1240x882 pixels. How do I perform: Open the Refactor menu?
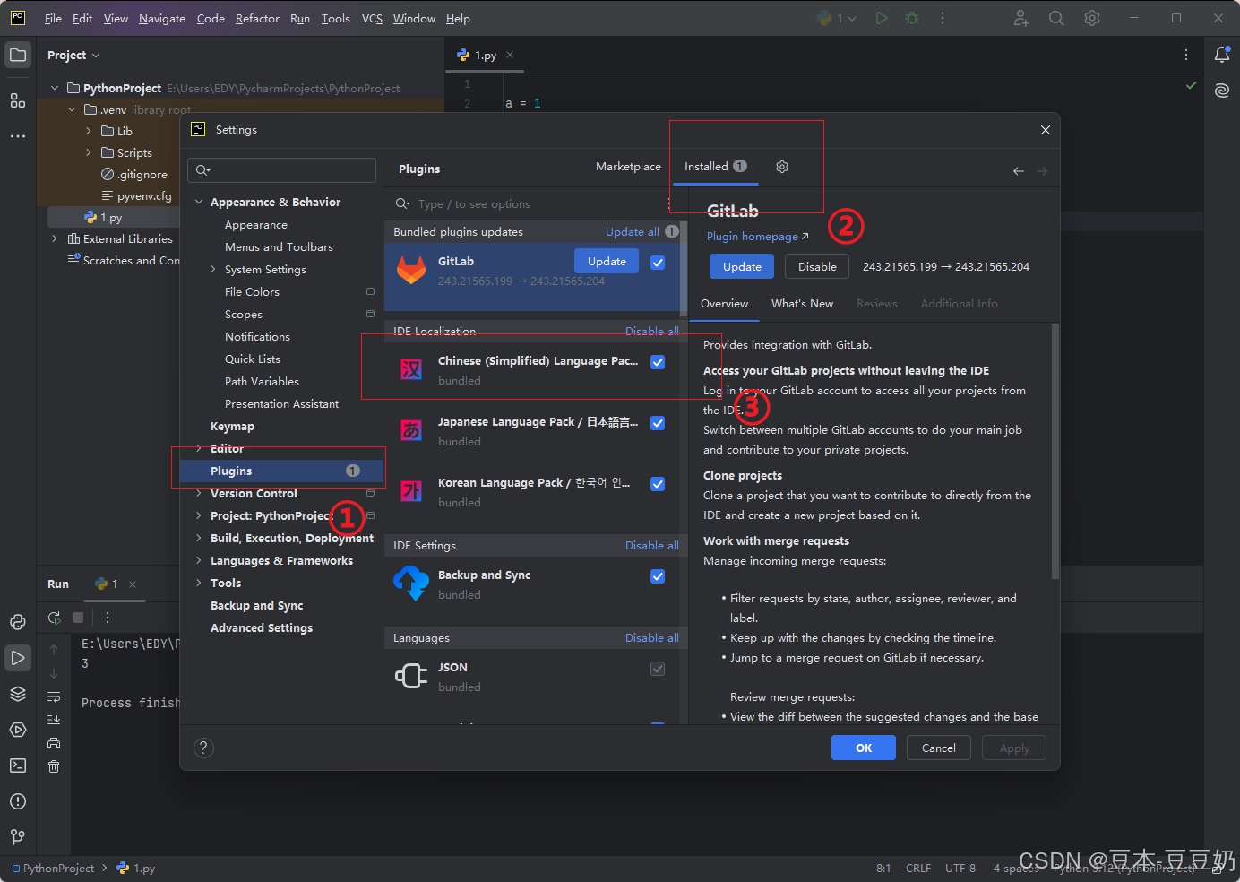tap(257, 18)
